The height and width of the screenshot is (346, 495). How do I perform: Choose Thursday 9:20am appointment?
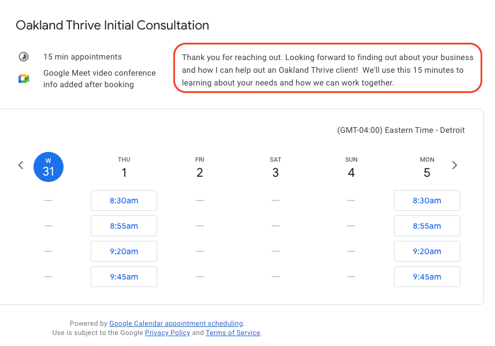124,251
